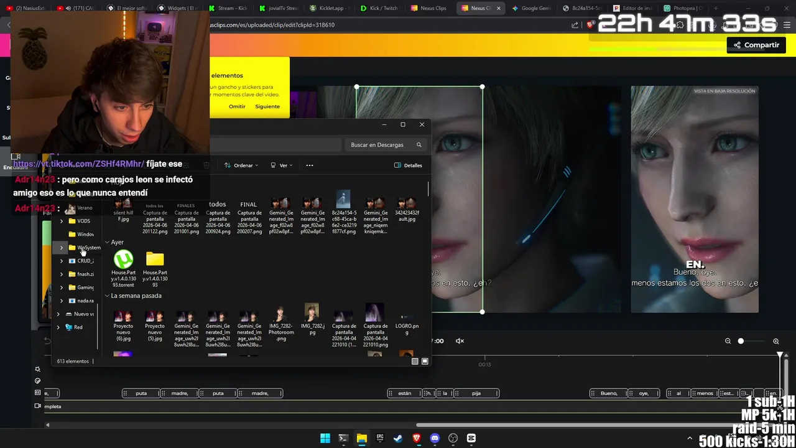This screenshot has width=796, height=448.
Task: Click the Compartir button
Action: pos(756,45)
